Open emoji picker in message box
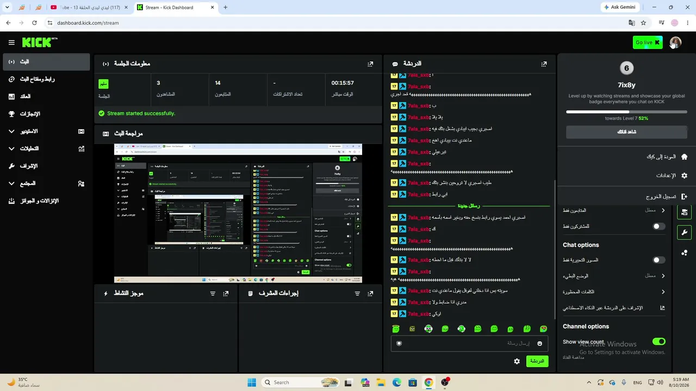The height and width of the screenshot is (391, 696). click(x=539, y=343)
